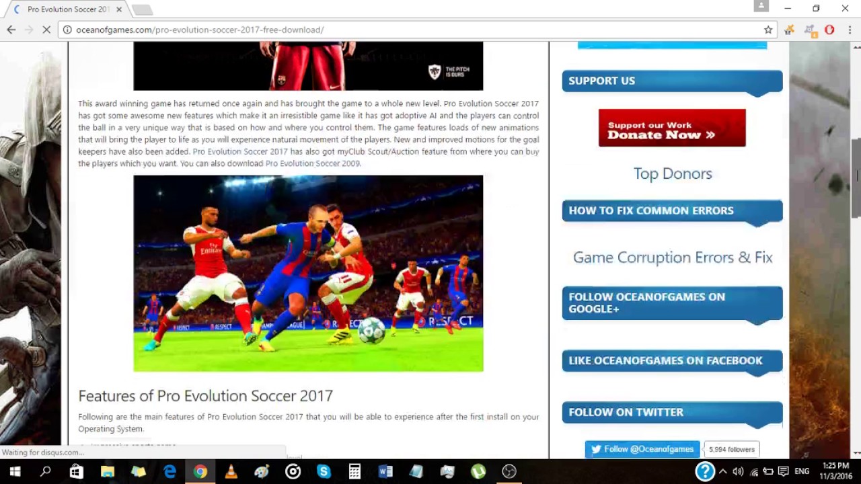Screen dimensions: 861x484
Task: Close the Pro Evolution Soccer tab
Action: pos(119,9)
